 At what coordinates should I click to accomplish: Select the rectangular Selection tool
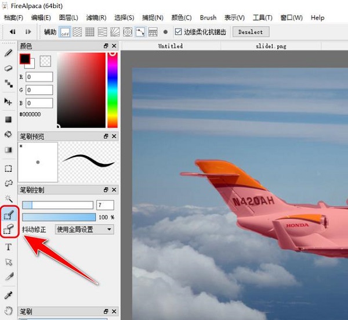click(9, 168)
